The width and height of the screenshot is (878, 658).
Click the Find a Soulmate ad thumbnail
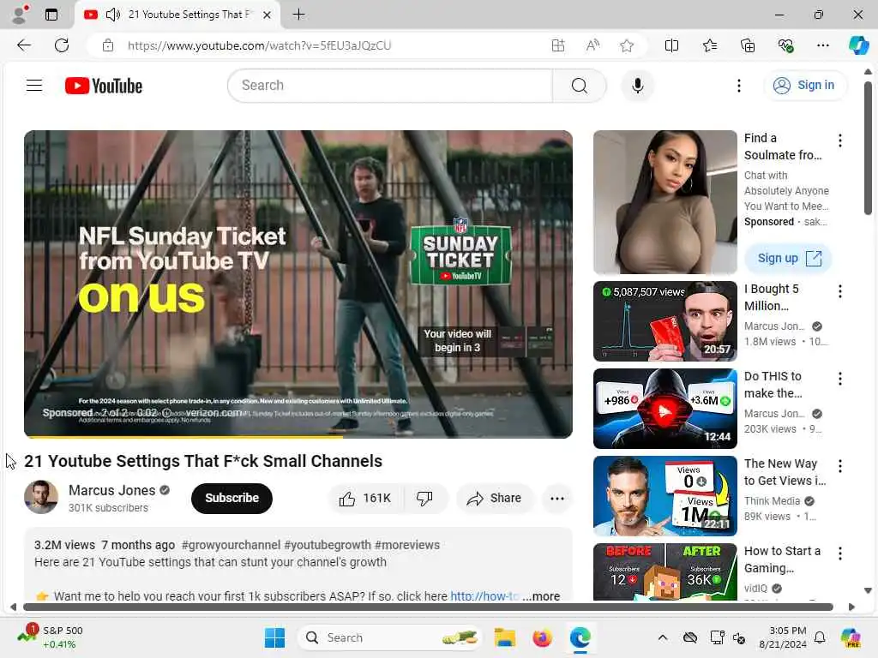(x=665, y=202)
